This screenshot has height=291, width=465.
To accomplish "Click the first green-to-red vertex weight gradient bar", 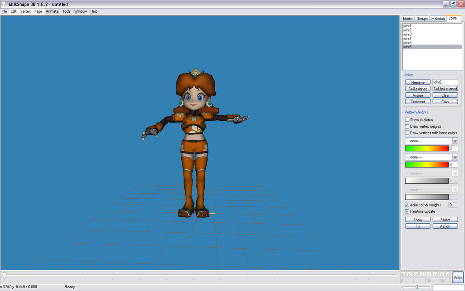I will click(x=426, y=149).
